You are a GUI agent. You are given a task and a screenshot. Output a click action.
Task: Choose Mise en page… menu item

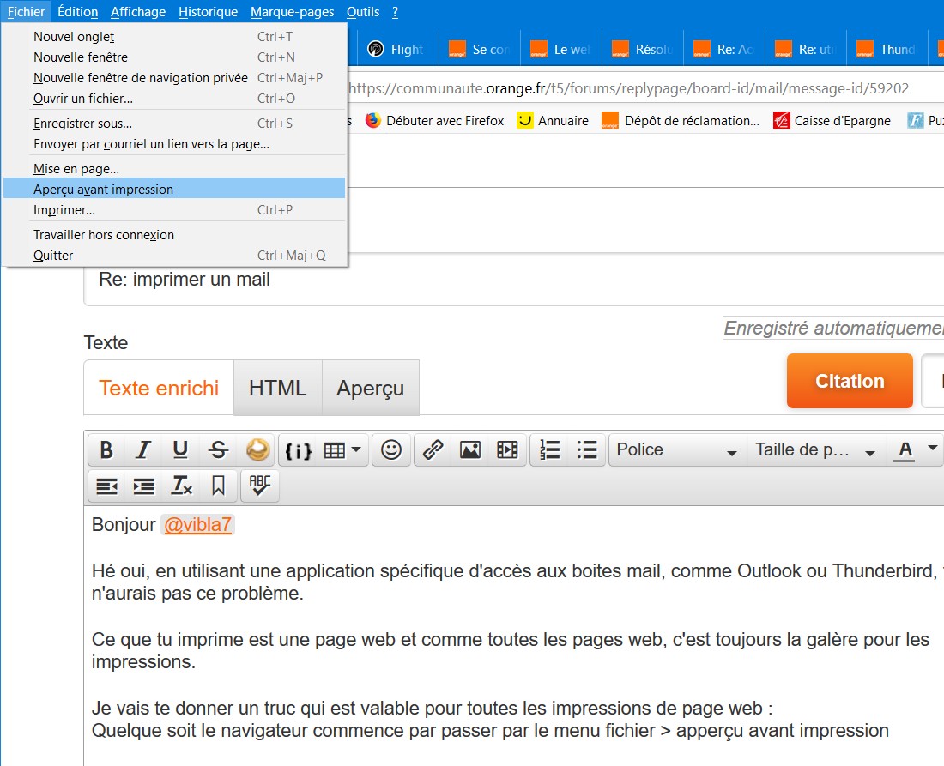[174, 169]
